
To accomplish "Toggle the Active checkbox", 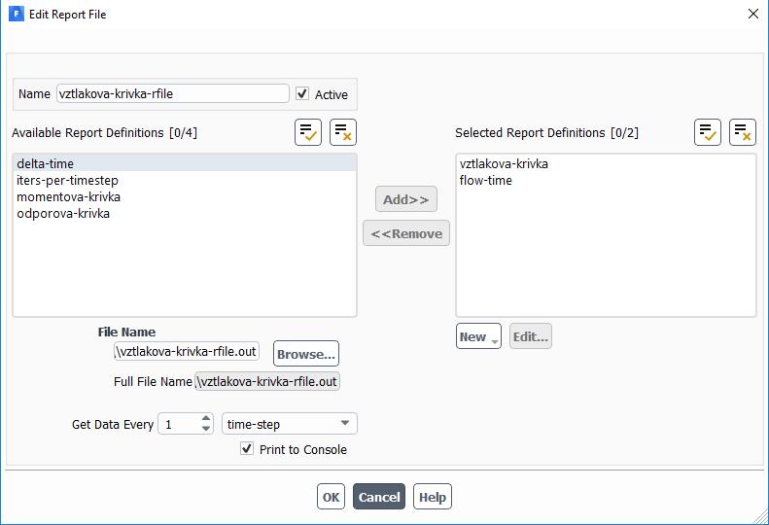I will point(302,93).
